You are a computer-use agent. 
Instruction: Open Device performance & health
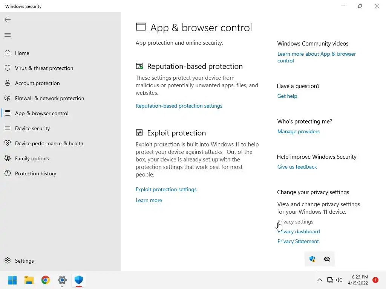[49, 143]
